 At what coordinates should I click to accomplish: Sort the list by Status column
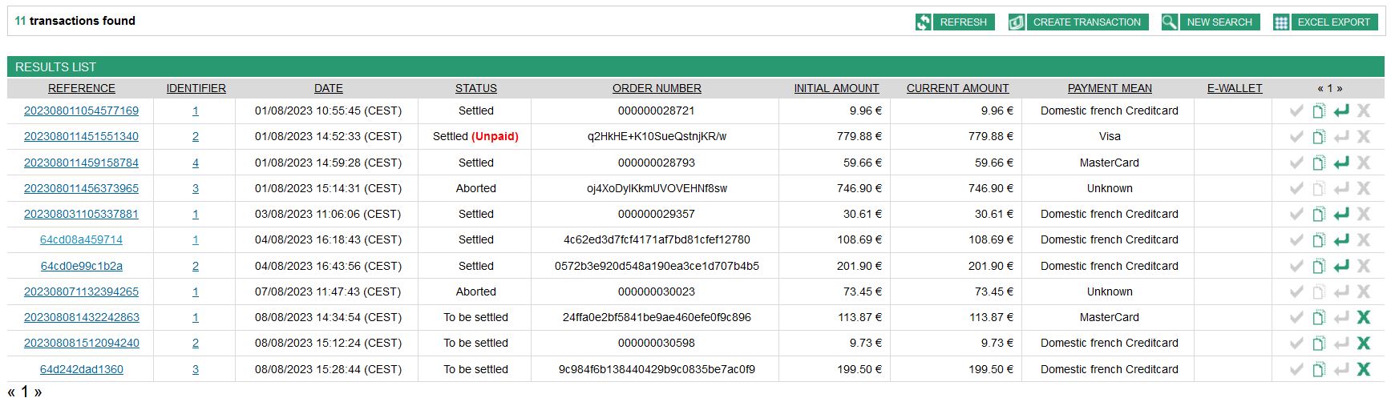click(475, 89)
